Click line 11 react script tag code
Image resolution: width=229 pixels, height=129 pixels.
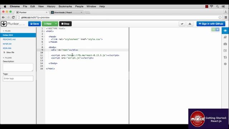pyautogui.click(x=85, y=55)
